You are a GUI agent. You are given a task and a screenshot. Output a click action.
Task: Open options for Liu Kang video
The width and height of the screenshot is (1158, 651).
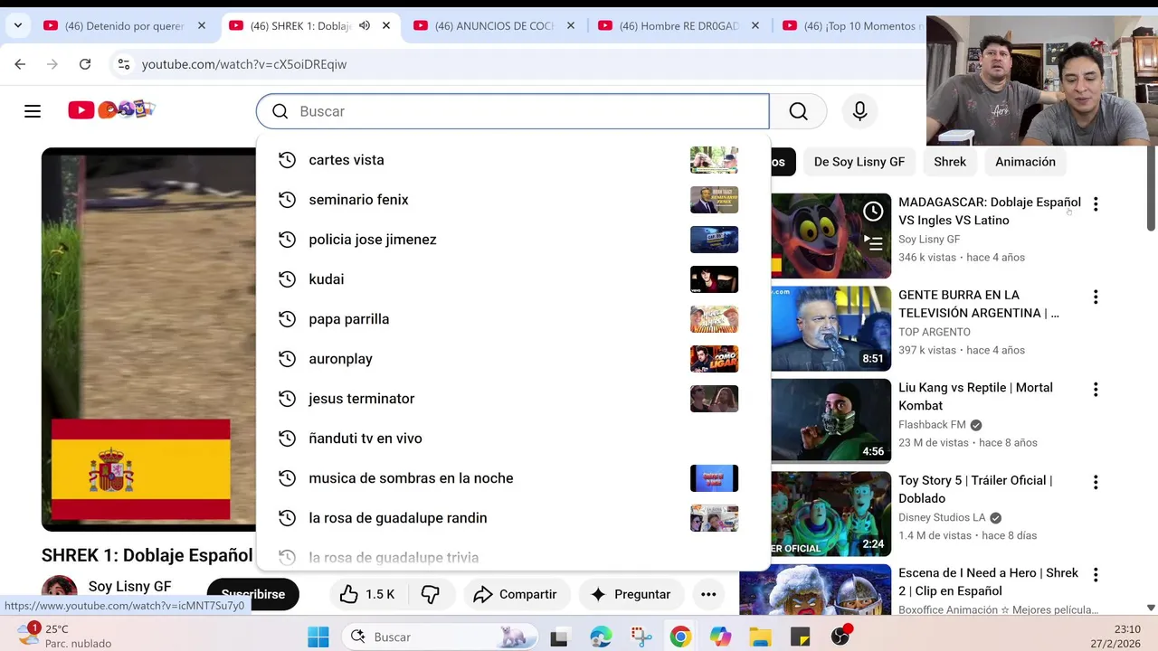(x=1096, y=390)
